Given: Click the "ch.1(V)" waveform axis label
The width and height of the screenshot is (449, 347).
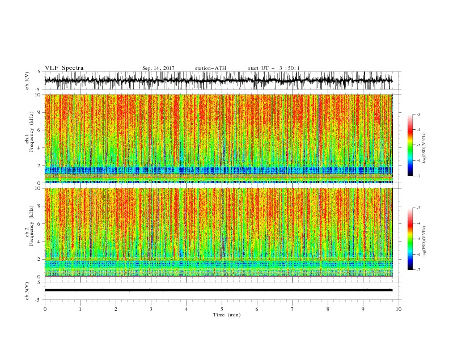Looking at the screenshot, I should [x=27, y=81].
